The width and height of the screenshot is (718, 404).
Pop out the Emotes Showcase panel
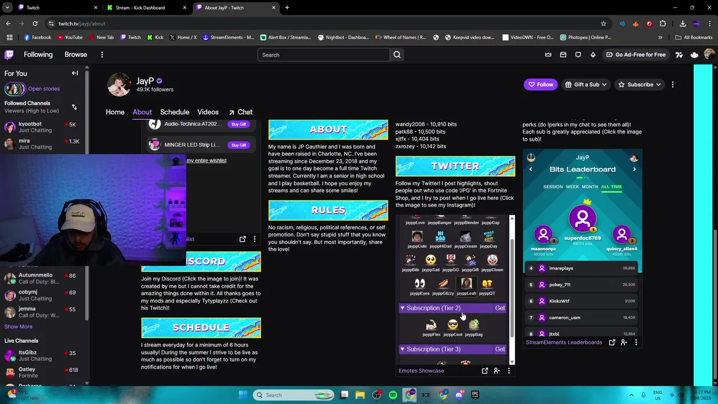[485, 371]
